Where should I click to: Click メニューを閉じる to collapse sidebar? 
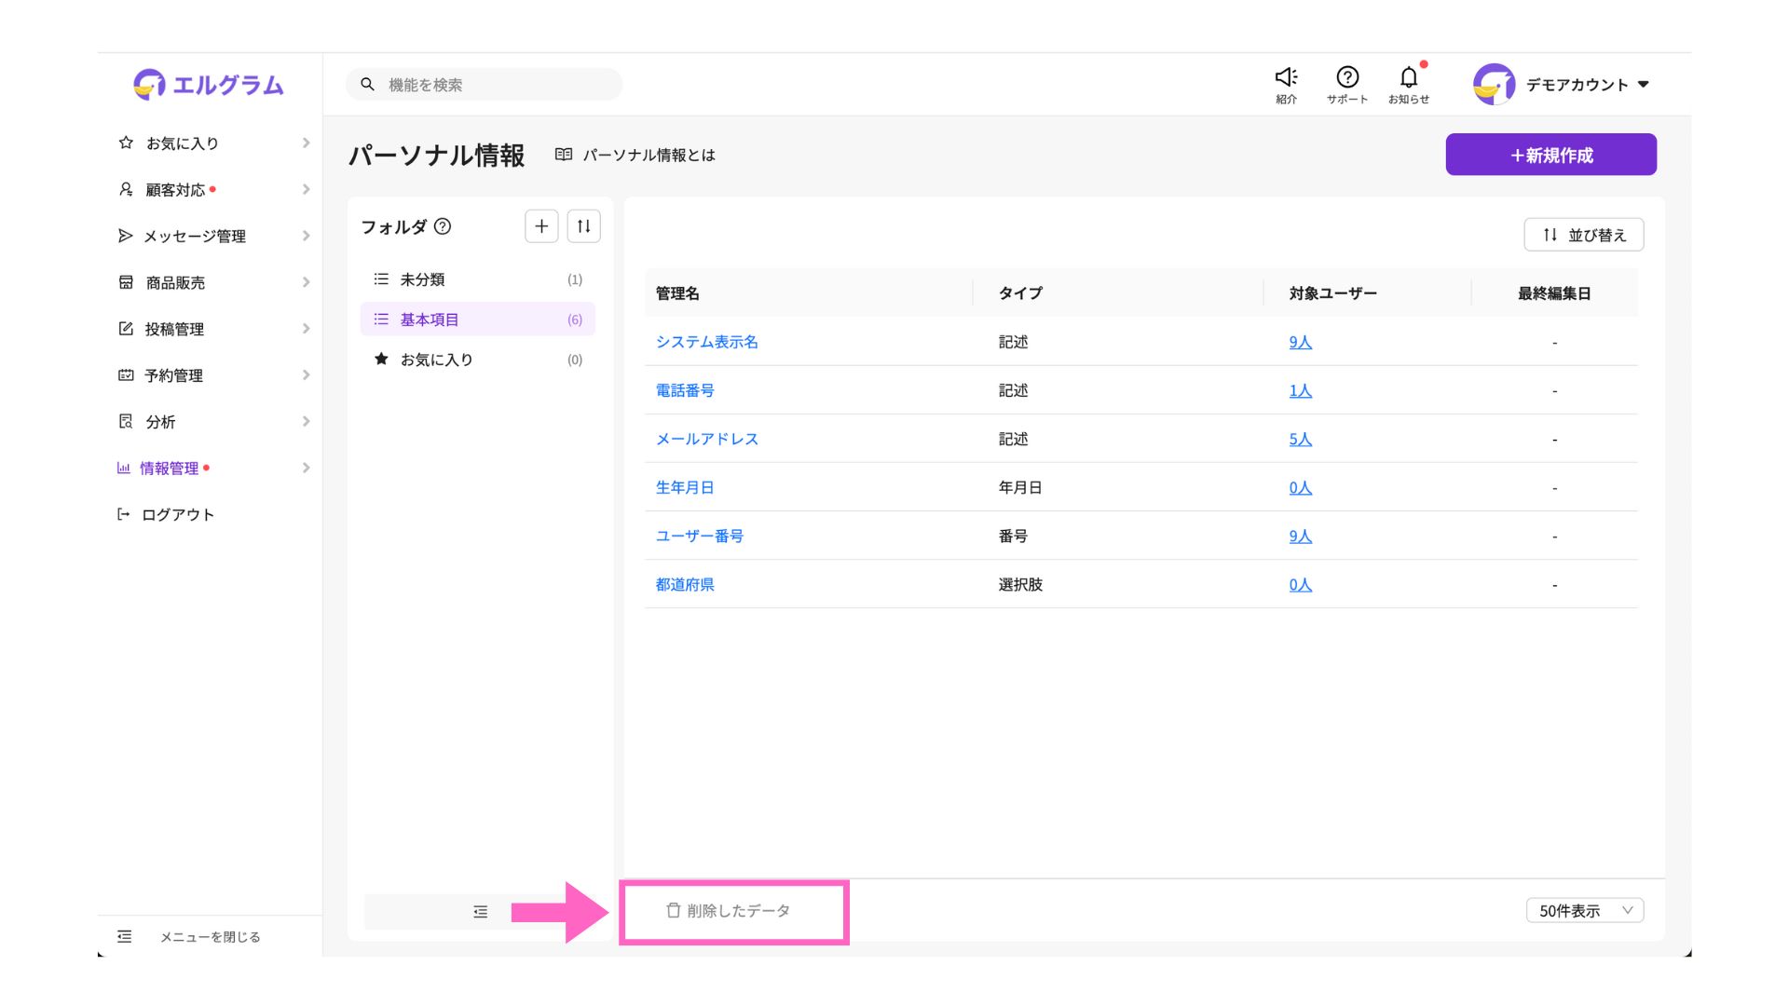coord(209,937)
